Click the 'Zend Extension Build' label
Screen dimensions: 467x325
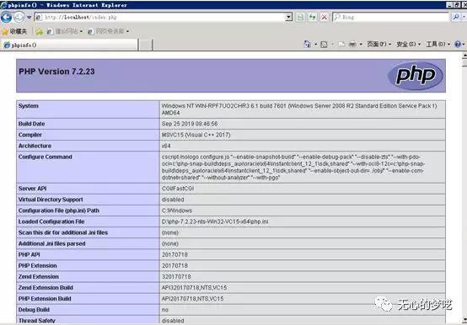coord(46,288)
